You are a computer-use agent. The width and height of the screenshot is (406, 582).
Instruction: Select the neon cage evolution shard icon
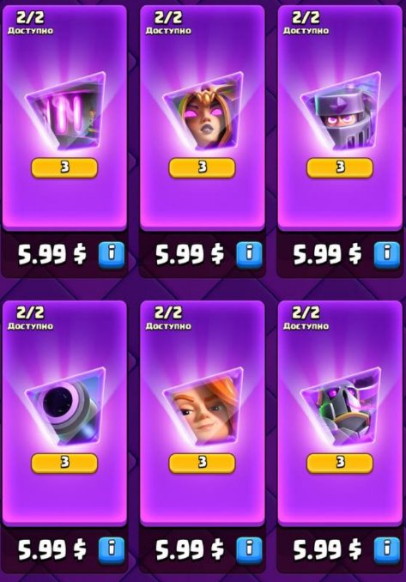(65, 112)
